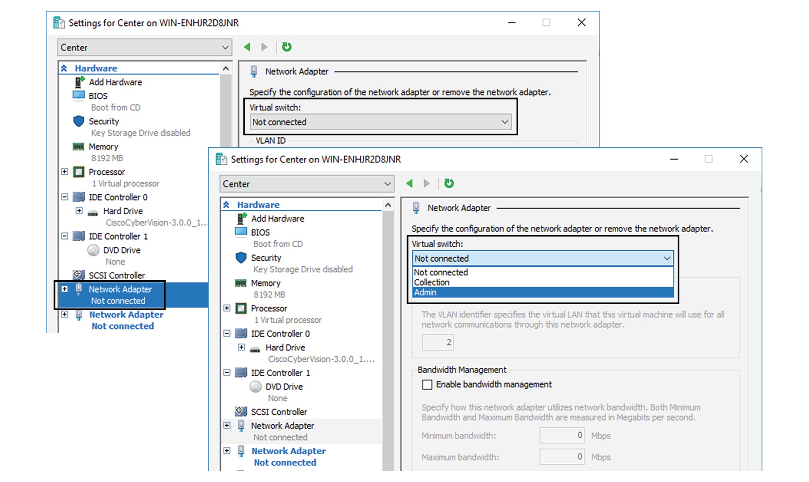Image resolution: width=809 pixels, height=482 pixels.
Task: Click the forward navigation arrow
Action: coord(427,183)
